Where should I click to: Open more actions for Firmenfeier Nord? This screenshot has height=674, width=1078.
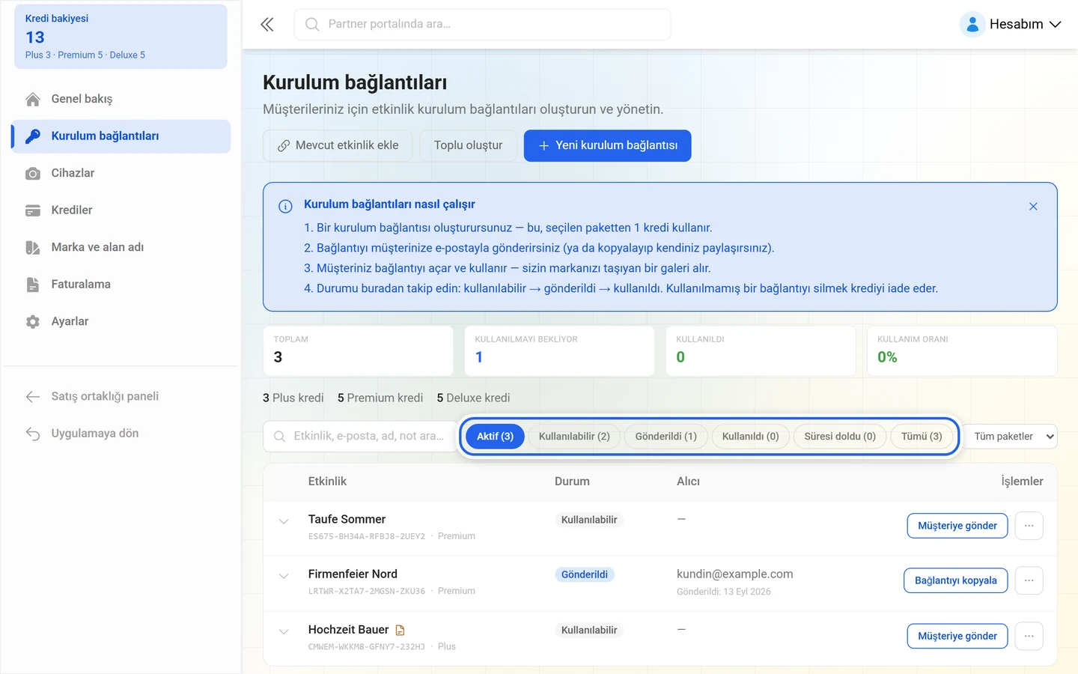click(1029, 580)
